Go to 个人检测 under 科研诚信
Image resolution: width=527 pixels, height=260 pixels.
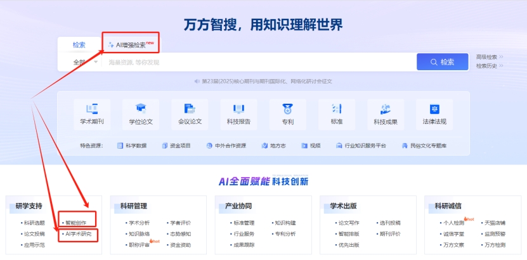coord(453,223)
